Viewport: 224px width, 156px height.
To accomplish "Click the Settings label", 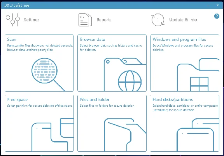I will point(32,20).
